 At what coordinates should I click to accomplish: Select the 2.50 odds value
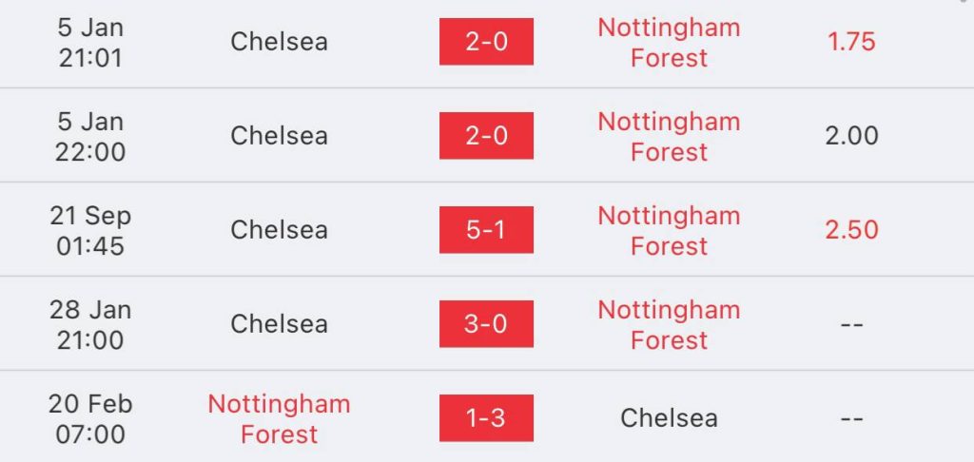851,230
